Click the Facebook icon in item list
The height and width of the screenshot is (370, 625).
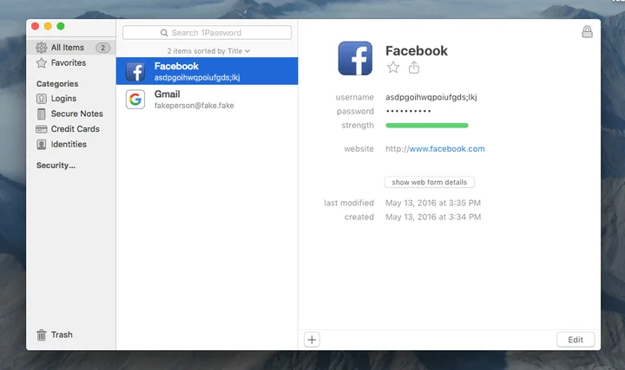pos(135,71)
